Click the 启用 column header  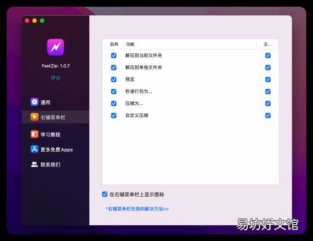click(114, 44)
